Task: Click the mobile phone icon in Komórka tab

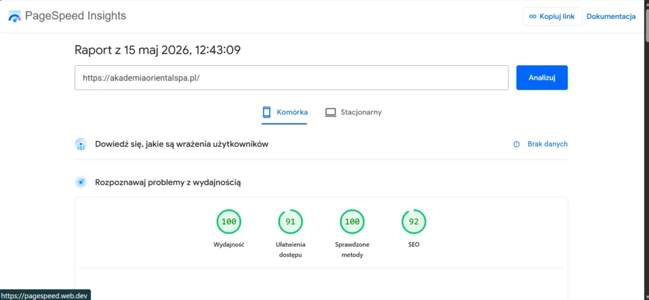Action: 267,112
